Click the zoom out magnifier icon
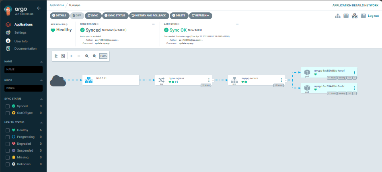 pyautogui.click(x=94, y=56)
